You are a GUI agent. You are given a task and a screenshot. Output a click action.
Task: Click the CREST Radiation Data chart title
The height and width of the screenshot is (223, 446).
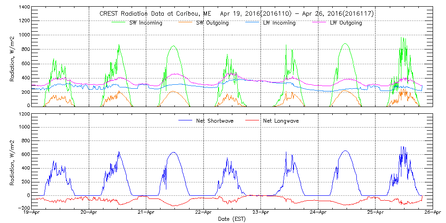[236, 14]
